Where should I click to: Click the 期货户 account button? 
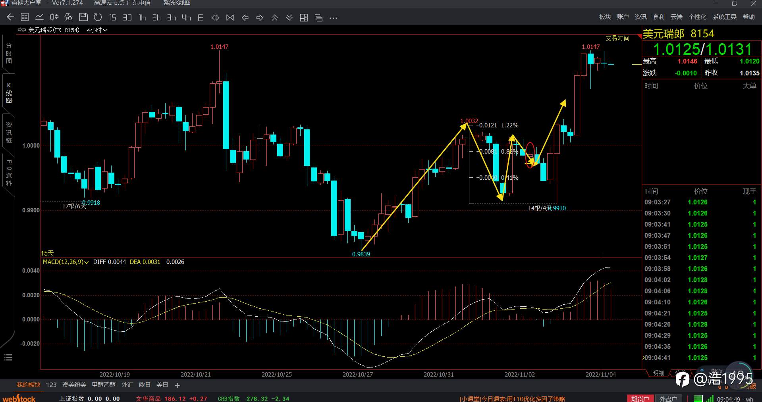640,398
